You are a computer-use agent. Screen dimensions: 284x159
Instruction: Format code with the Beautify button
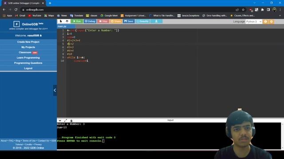[143, 21]
